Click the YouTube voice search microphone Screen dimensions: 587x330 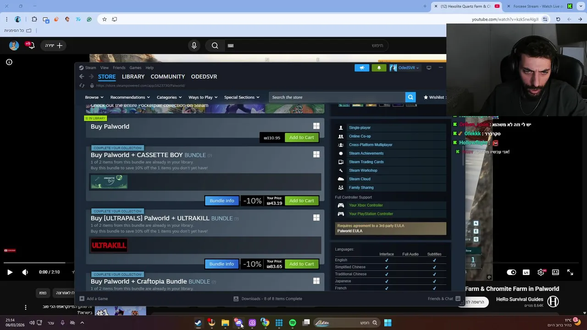coord(194,45)
